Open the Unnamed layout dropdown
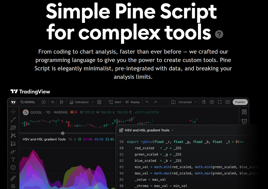Image resolution: width=268 pixels, height=189 pixels. point(188,102)
